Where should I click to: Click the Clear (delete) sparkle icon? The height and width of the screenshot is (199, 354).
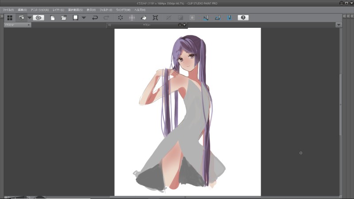(120, 18)
